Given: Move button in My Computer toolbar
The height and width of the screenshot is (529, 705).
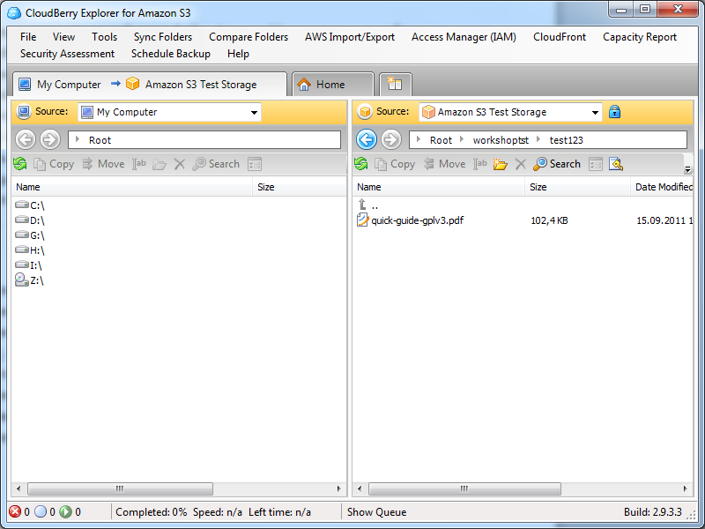Looking at the screenshot, I should click(103, 164).
